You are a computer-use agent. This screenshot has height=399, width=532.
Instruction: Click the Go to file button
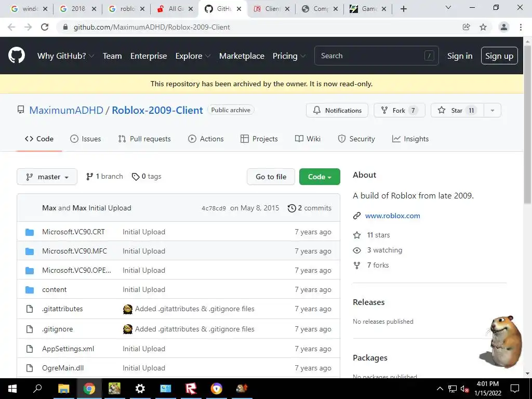point(271,177)
